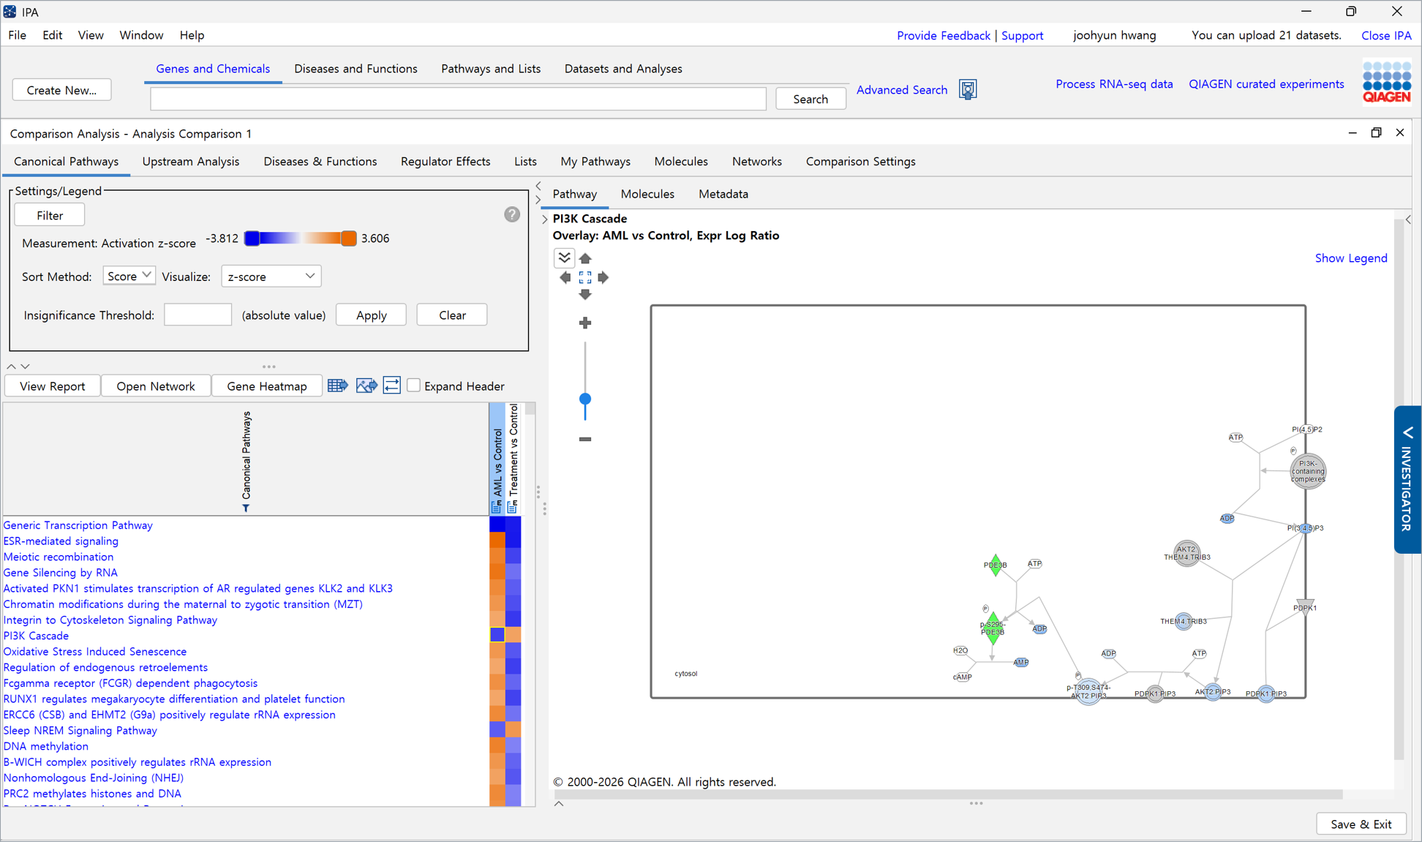
Task: Open the Molecules tab beside the Pathway tab
Action: click(x=647, y=194)
